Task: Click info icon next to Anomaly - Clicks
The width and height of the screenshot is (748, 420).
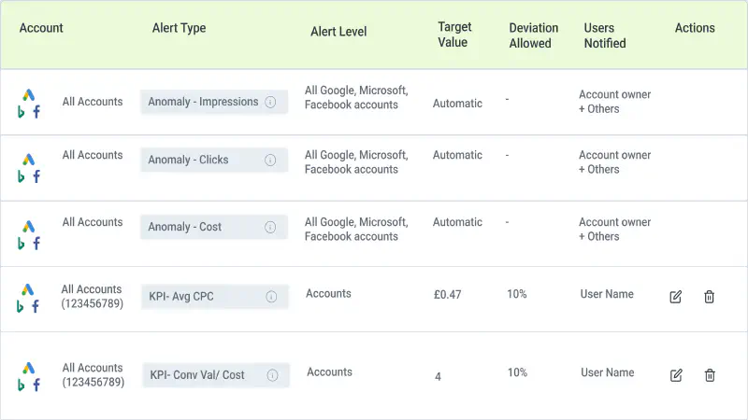Action: pos(270,160)
